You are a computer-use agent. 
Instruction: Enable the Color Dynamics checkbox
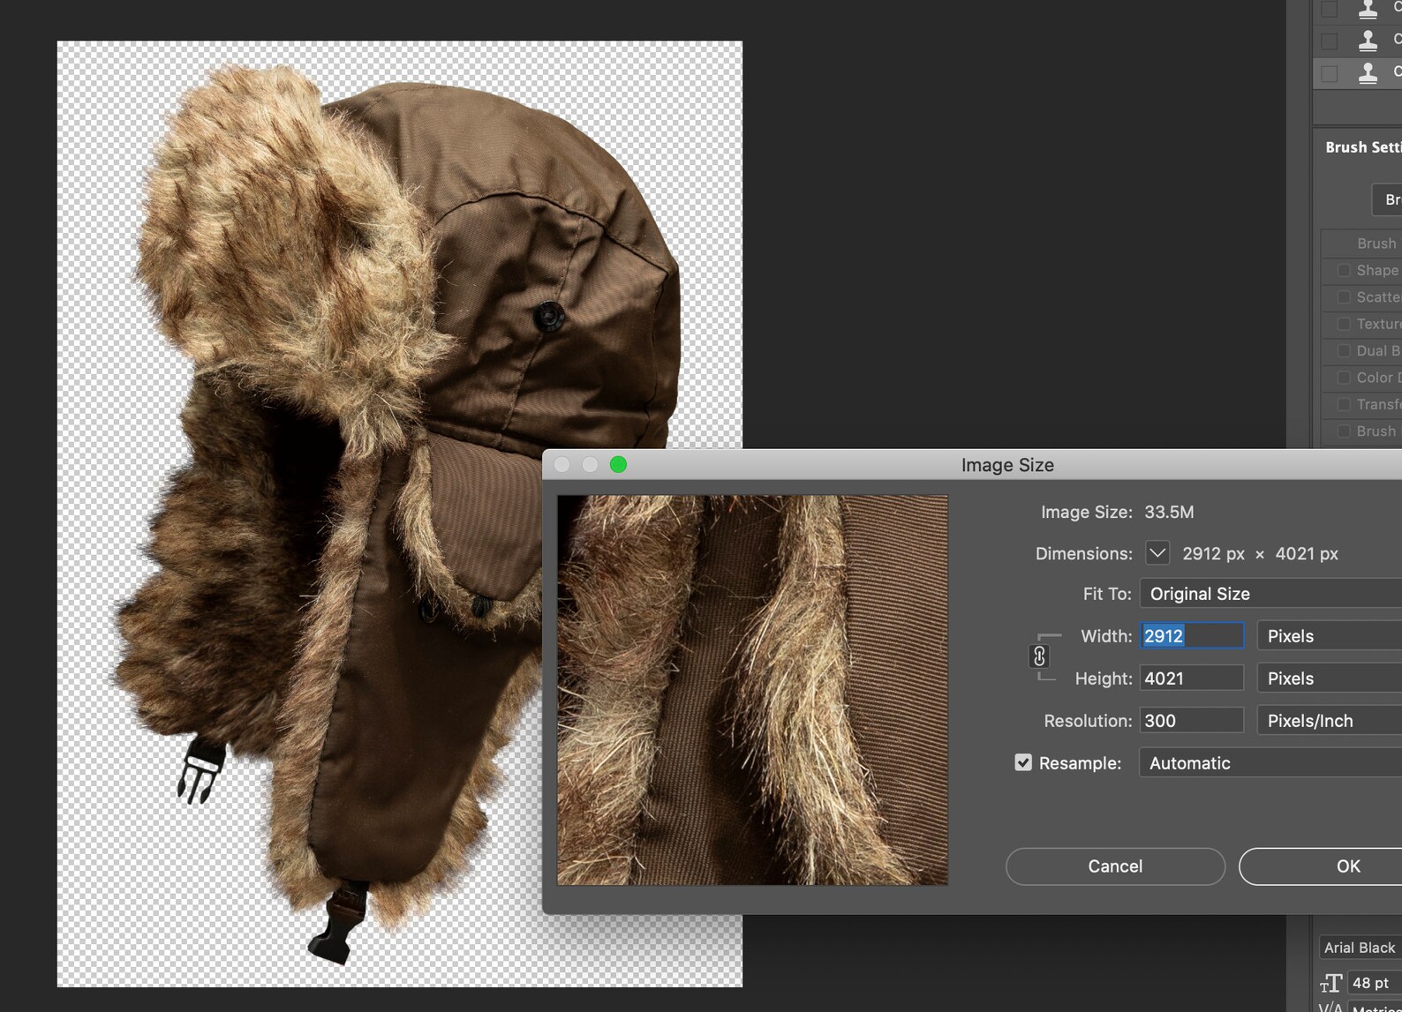pos(1344,378)
